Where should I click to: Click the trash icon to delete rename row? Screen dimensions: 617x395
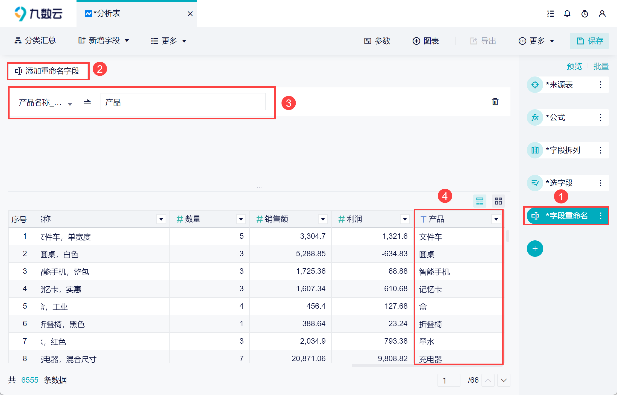tap(495, 102)
